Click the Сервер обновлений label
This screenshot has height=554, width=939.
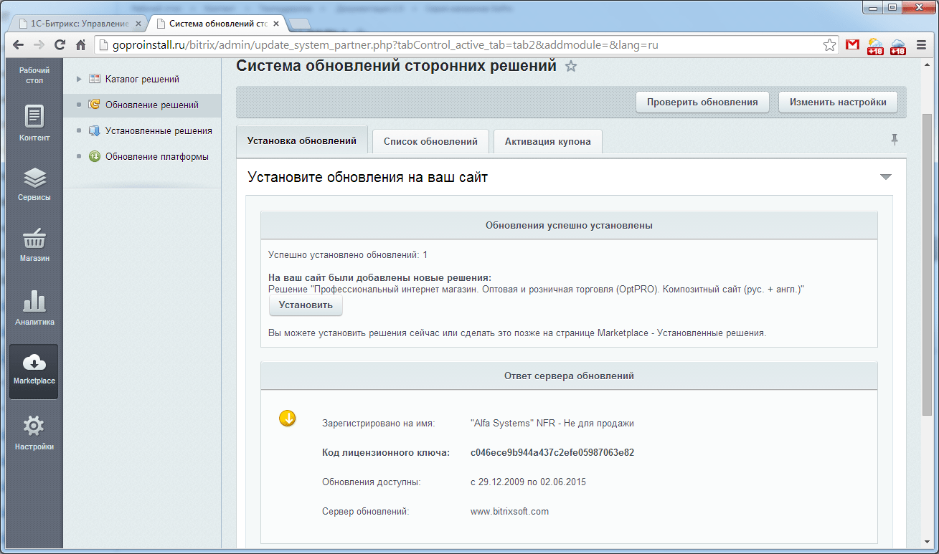[x=365, y=511]
